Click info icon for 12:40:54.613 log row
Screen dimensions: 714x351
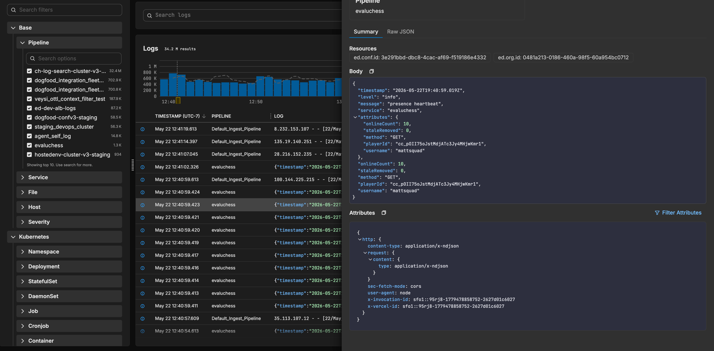coord(142,331)
